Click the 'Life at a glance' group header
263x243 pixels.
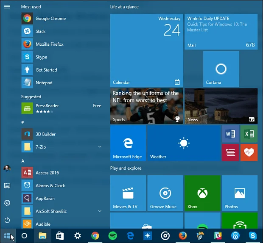[x=124, y=7]
